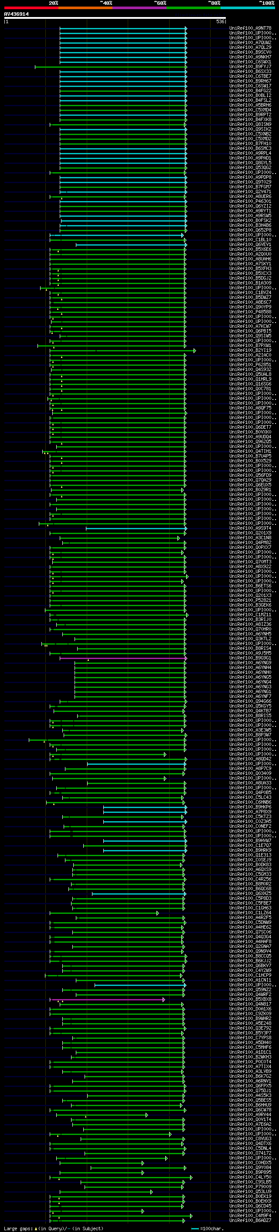Click the orange ~40% identity legend segment
The width and height of the screenshot is (279, 1232).
(85, 8)
